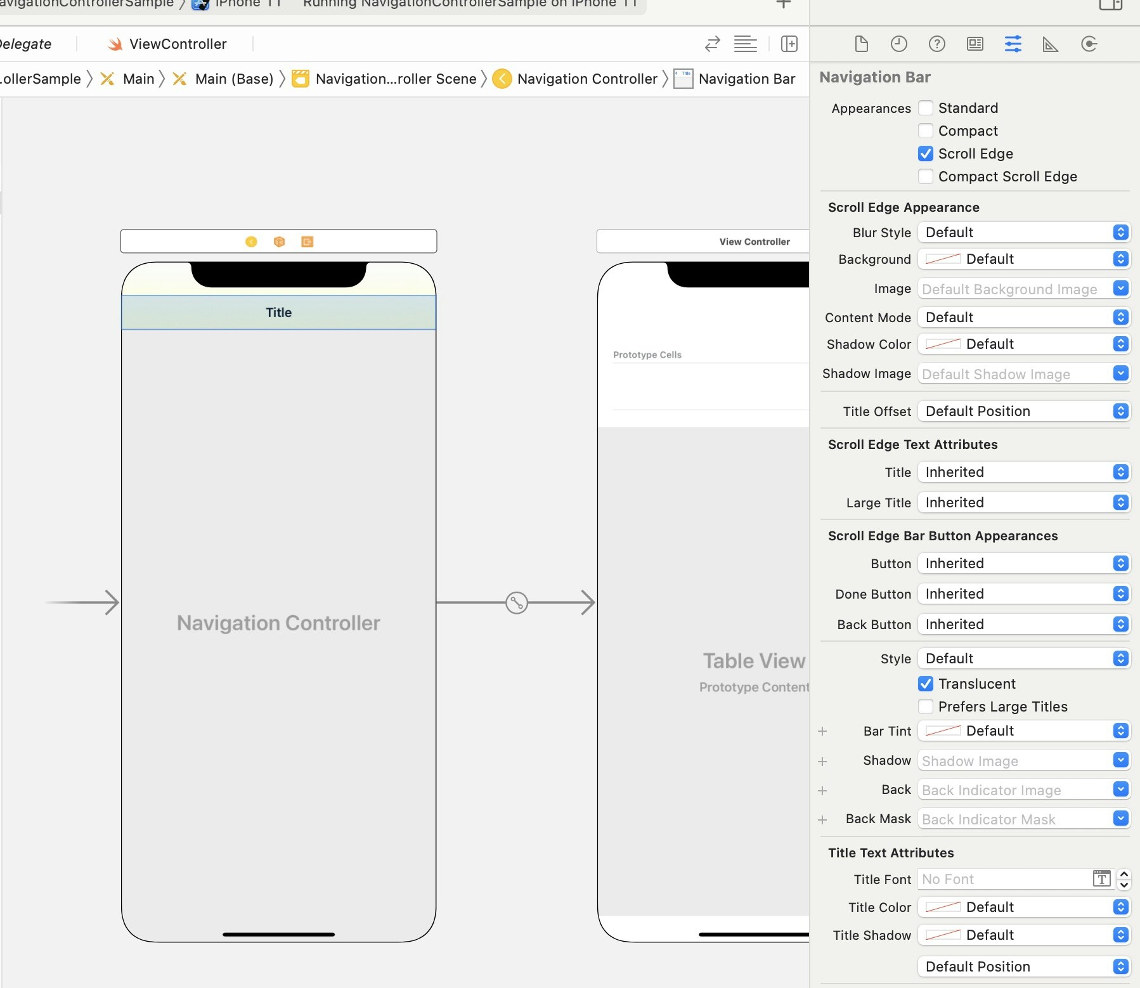Toggle the inspectors panel at top right

pyautogui.click(x=1111, y=4)
